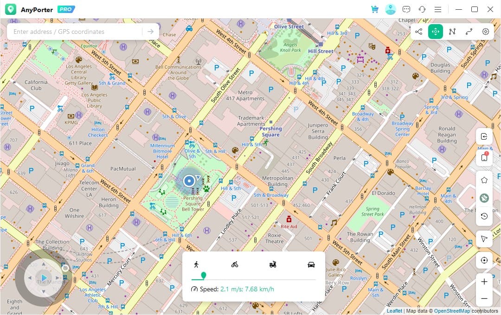This screenshot has width=501, height=315.
Task: Open the feedback chat icon
Action: [x=406, y=9]
